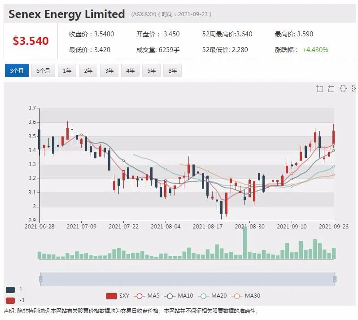
Task: Click the 2021-09-23 axis date label
Action: pyautogui.click(x=334, y=227)
